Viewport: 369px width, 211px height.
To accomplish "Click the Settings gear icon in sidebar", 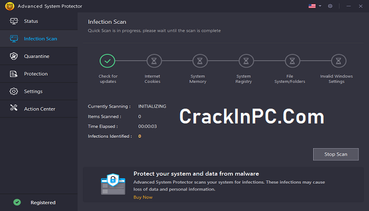I will pyautogui.click(x=14, y=91).
